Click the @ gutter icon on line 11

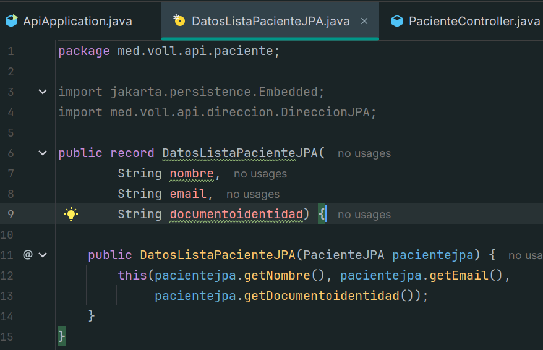(x=27, y=255)
